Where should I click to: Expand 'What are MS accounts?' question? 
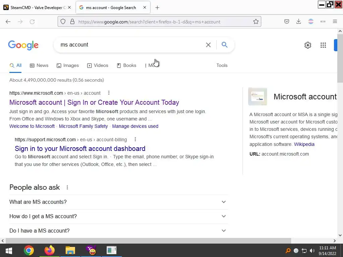(x=118, y=202)
